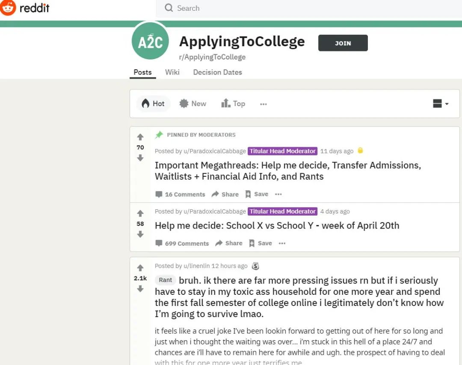Image resolution: width=462 pixels, height=365 pixels.
Task: Select the Hot sort icon
Action: pos(146,103)
